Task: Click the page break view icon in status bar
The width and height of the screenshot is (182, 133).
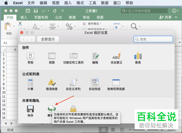Action: click(122, 130)
